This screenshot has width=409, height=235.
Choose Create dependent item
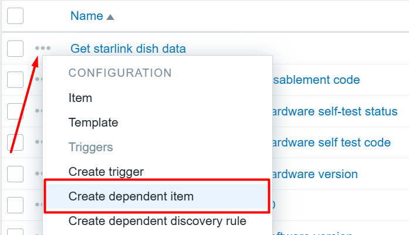[131, 196]
